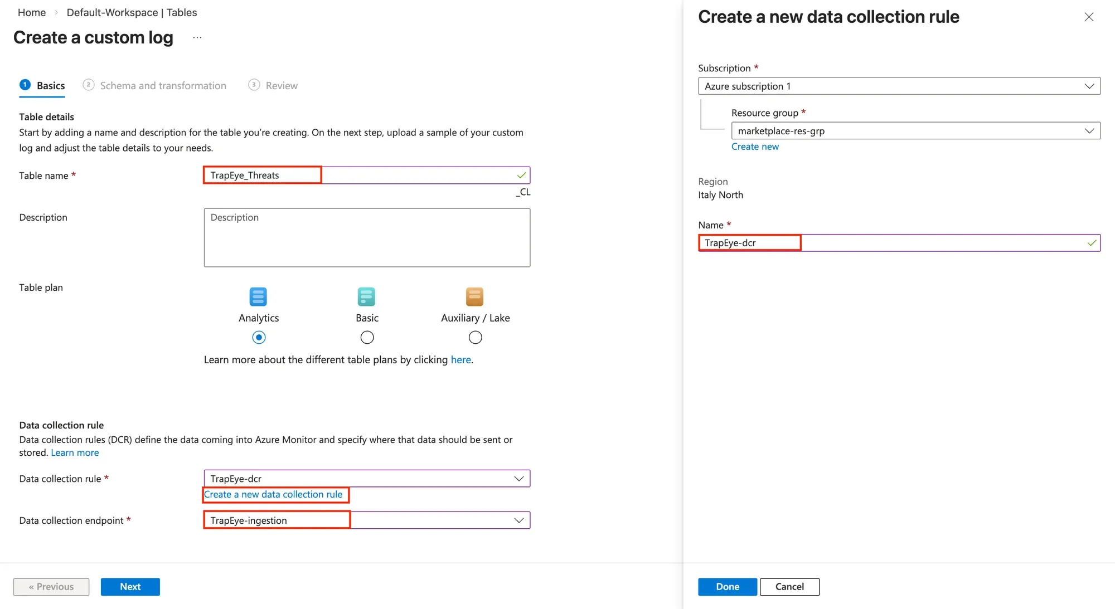Open the ellipsis menu beside Create a custom log

click(x=197, y=37)
